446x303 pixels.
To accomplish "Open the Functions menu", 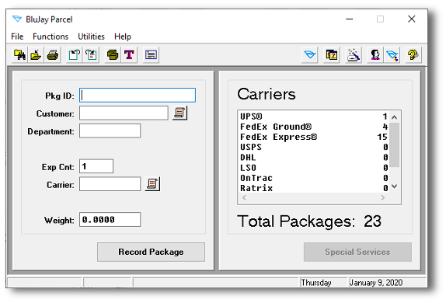I will [x=51, y=37].
